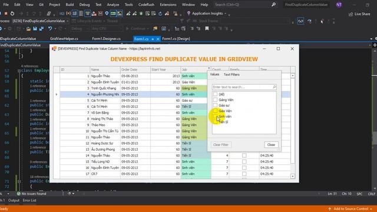Close the Form1.cs tab
377x212 pixels.
[158, 39]
